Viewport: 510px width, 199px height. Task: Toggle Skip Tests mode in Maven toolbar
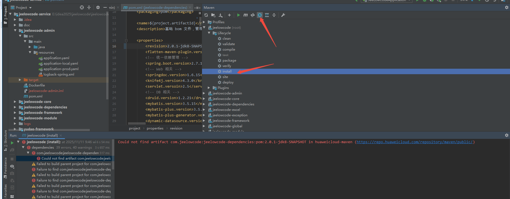point(260,15)
